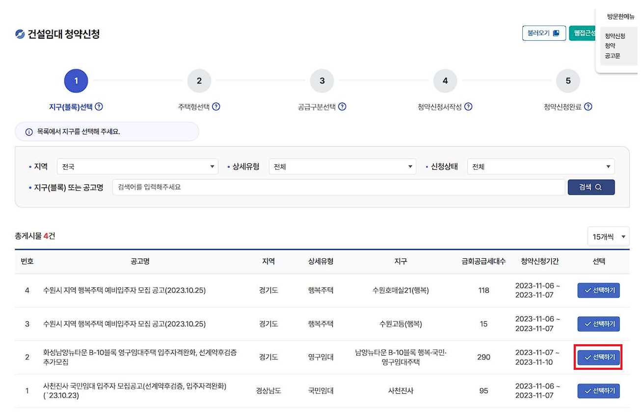The width and height of the screenshot is (643, 412).
Task: Click the 화성남양뉴타운 B-10블록 영구임대주택 announcement title
Action: 140,358
